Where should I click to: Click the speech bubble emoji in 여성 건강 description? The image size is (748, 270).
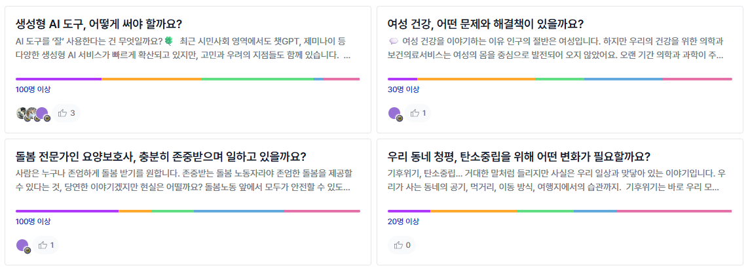pos(393,41)
